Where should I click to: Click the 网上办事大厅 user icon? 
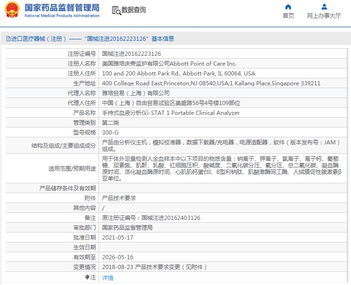click(324, 7)
